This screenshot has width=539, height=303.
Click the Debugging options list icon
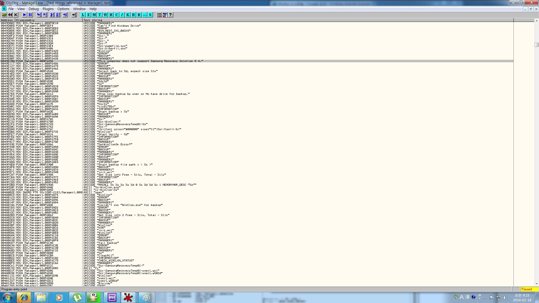[159, 15]
